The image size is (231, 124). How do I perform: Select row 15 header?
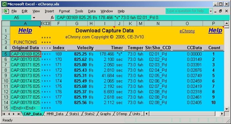(x=6, y=108)
